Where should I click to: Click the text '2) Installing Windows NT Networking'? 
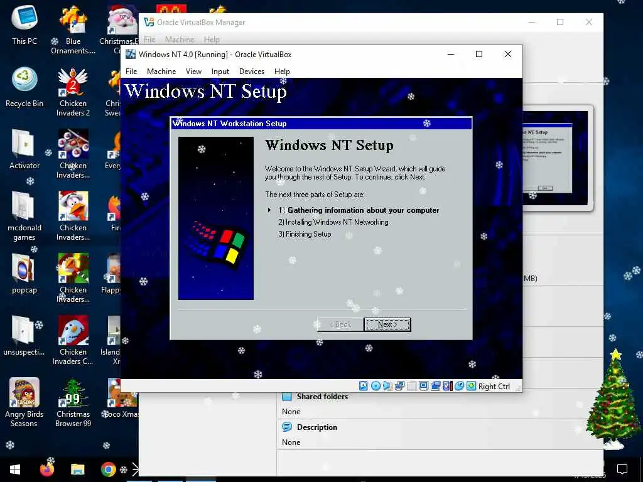pos(333,222)
